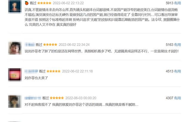The height and width of the screenshot is (122, 191).
Task: Click the timestamp 2022-06-02 22:13:22
Action: coord(68,3)
